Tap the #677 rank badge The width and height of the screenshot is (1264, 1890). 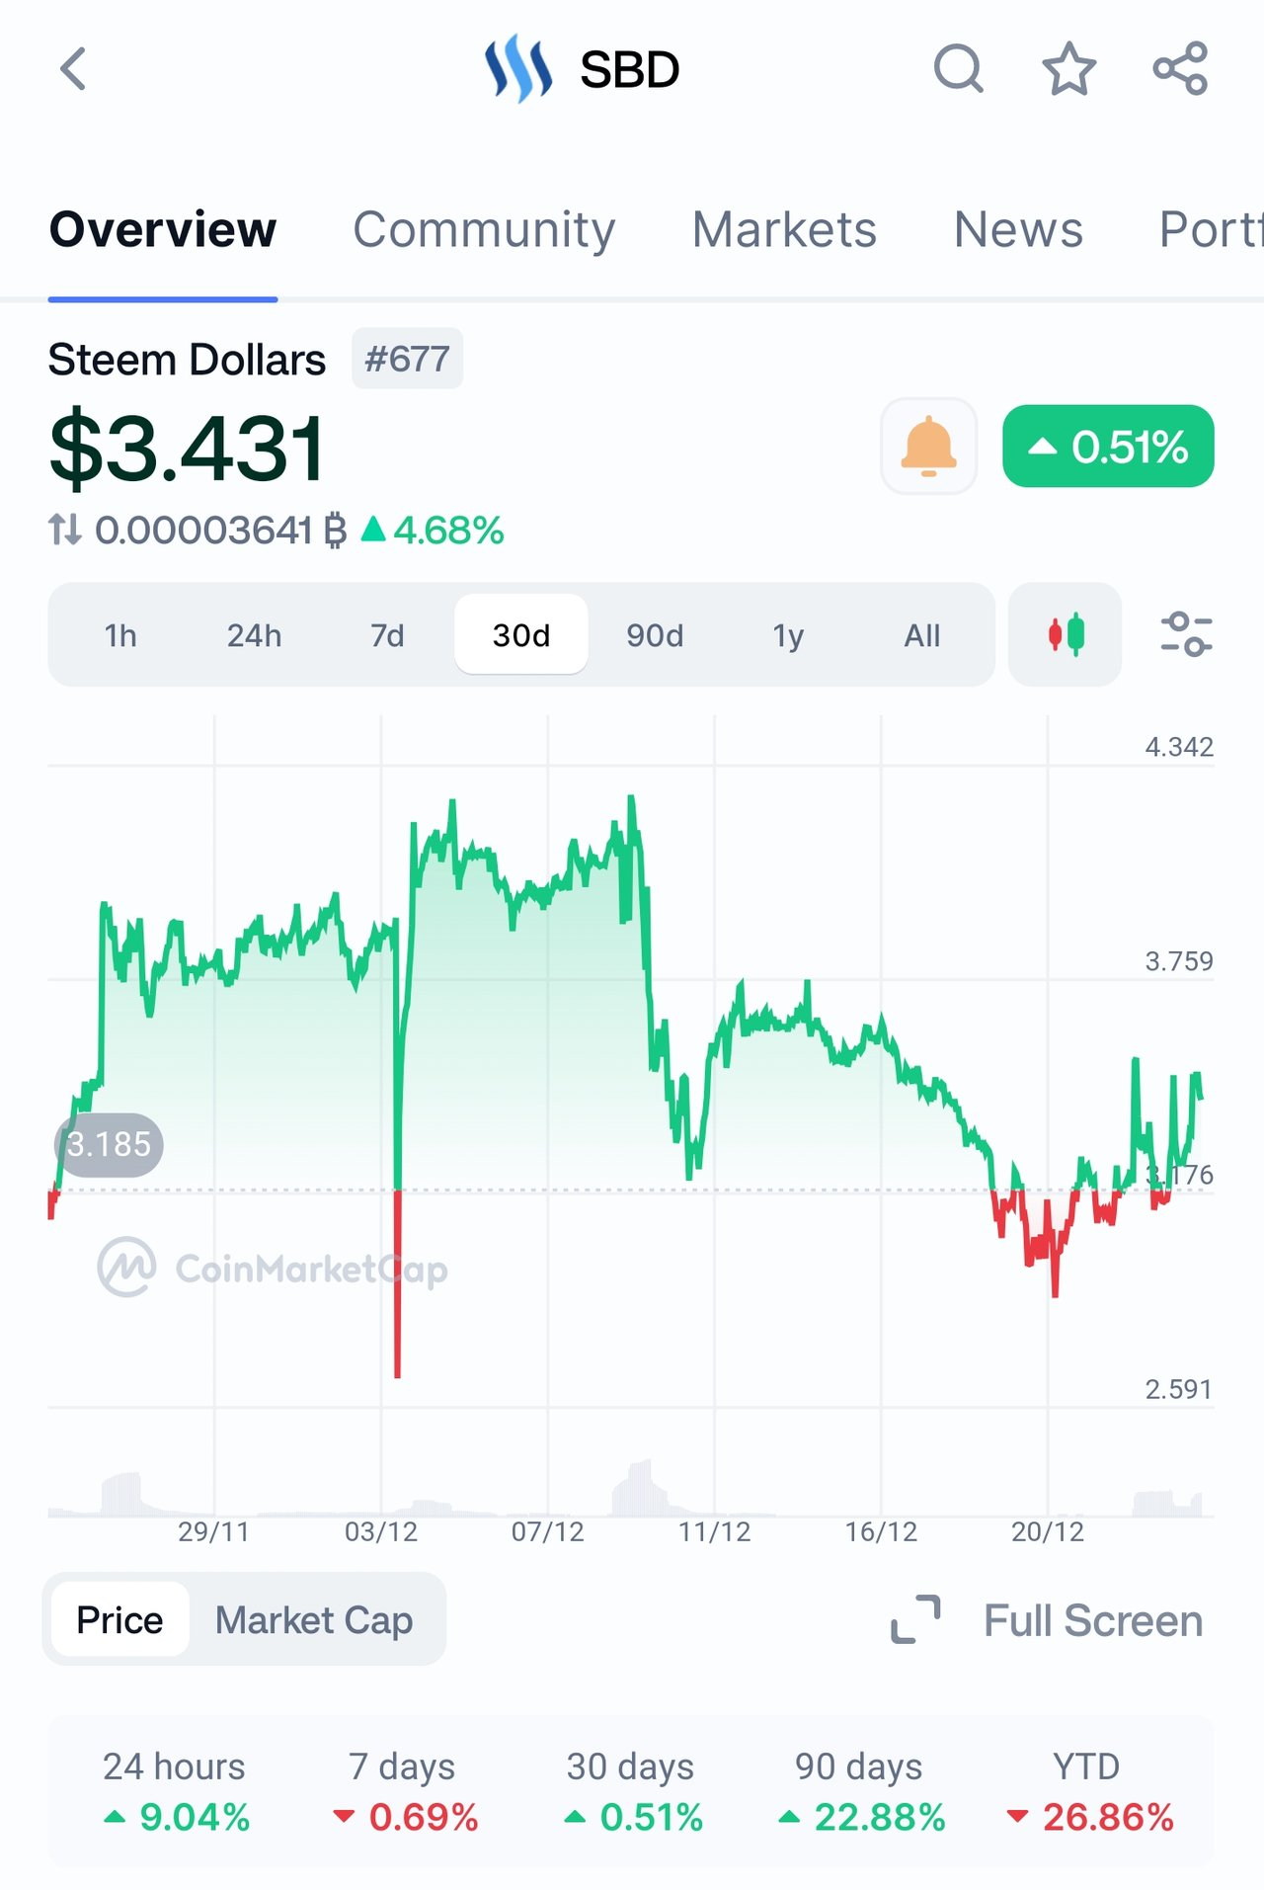click(x=407, y=359)
